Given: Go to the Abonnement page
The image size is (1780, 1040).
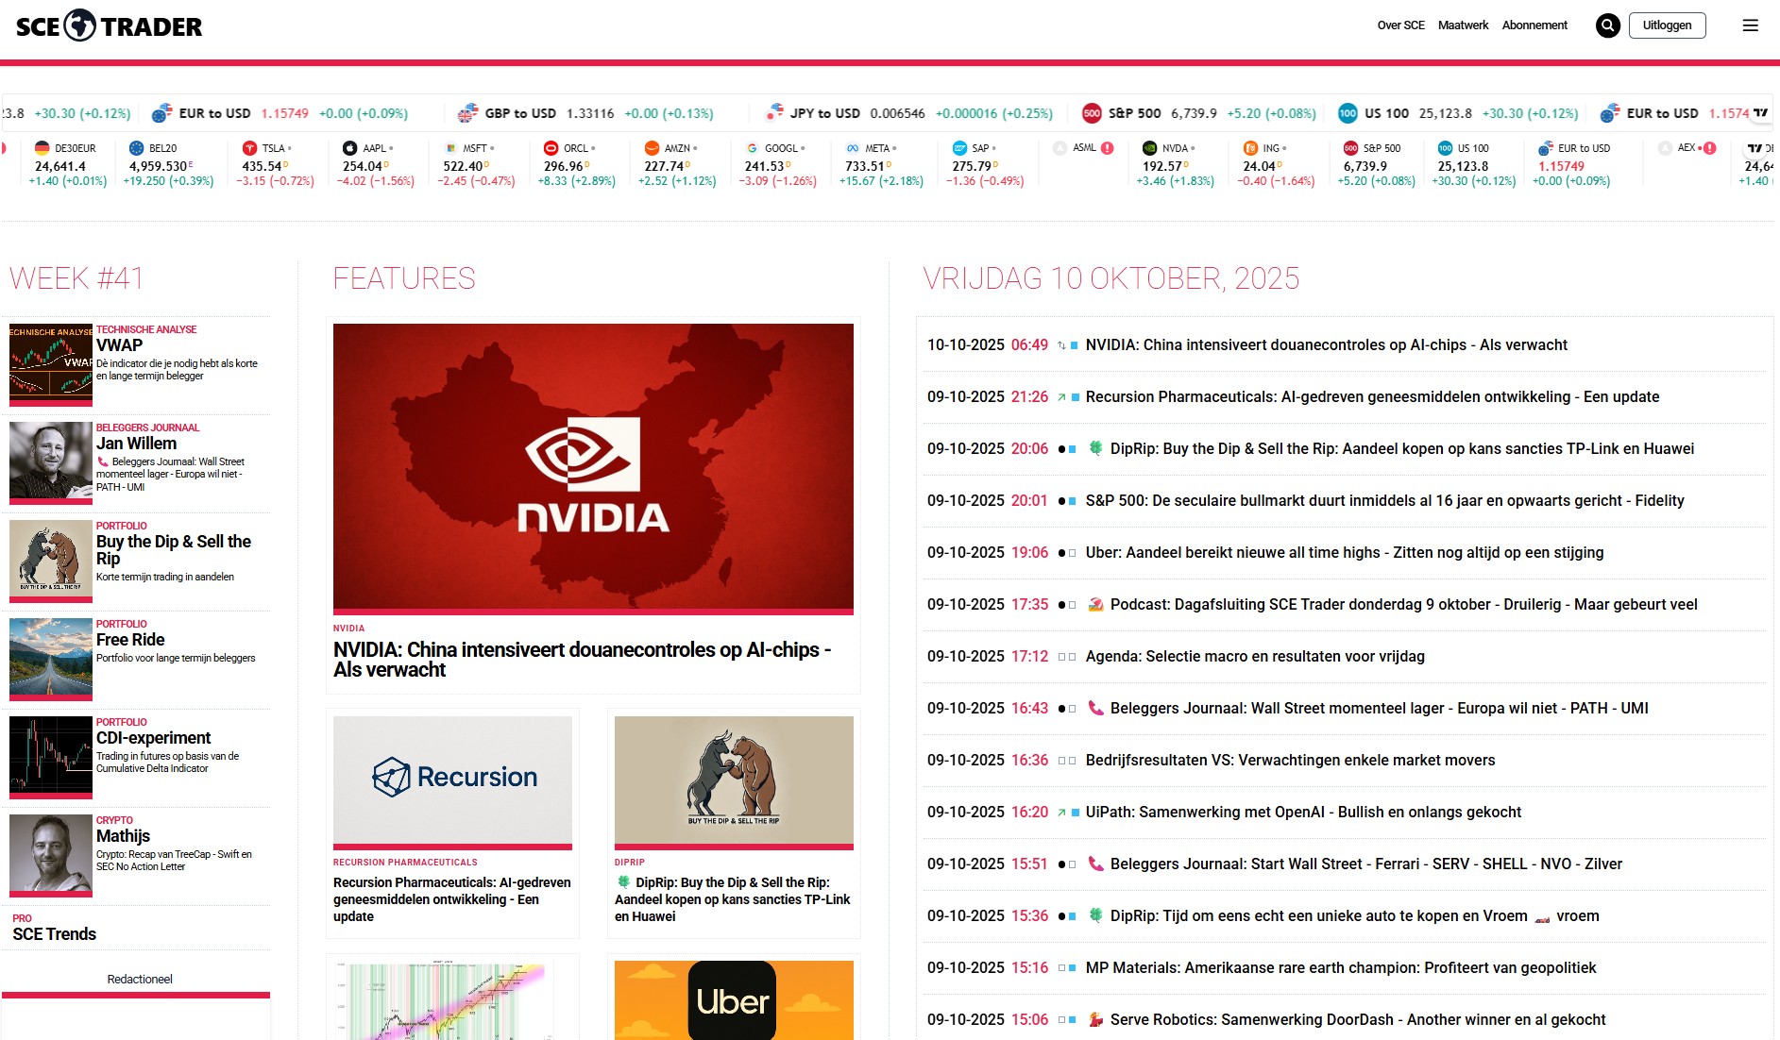Looking at the screenshot, I should (1534, 25).
